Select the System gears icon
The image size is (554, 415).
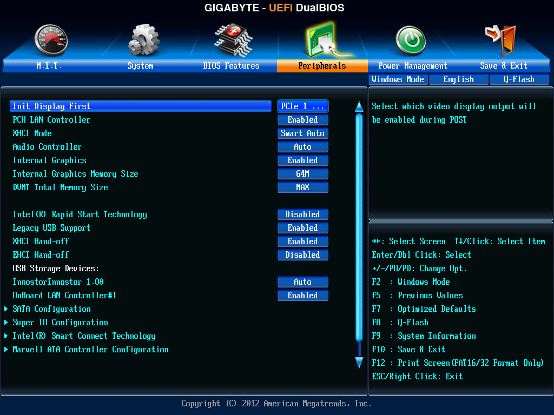tap(144, 40)
